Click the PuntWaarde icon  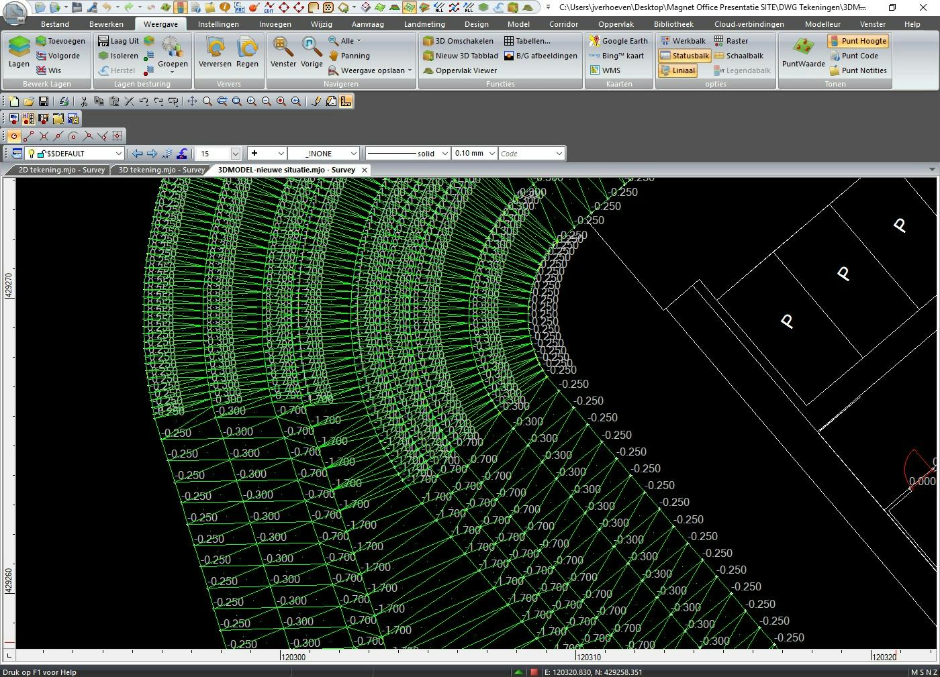pyautogui.click(x=803, y=52)
